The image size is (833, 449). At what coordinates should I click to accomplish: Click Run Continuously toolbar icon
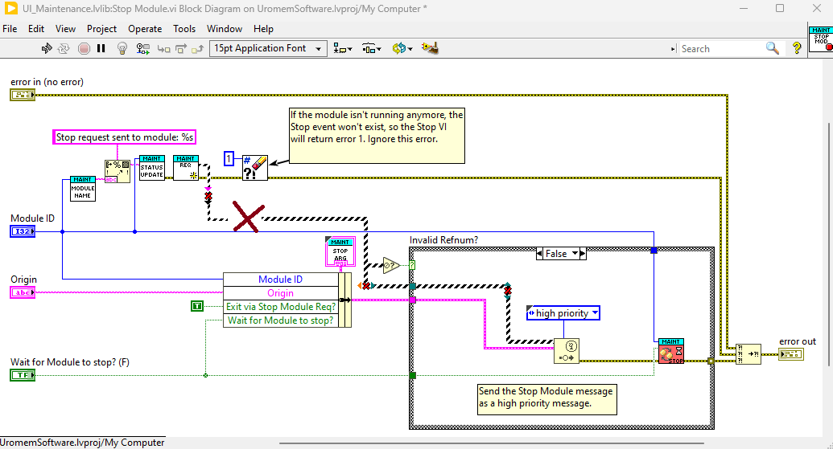(64, 48)
